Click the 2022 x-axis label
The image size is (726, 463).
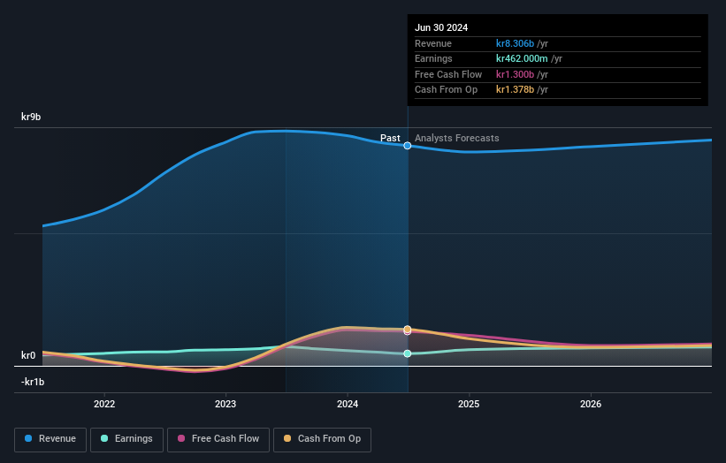coord(104,404)
